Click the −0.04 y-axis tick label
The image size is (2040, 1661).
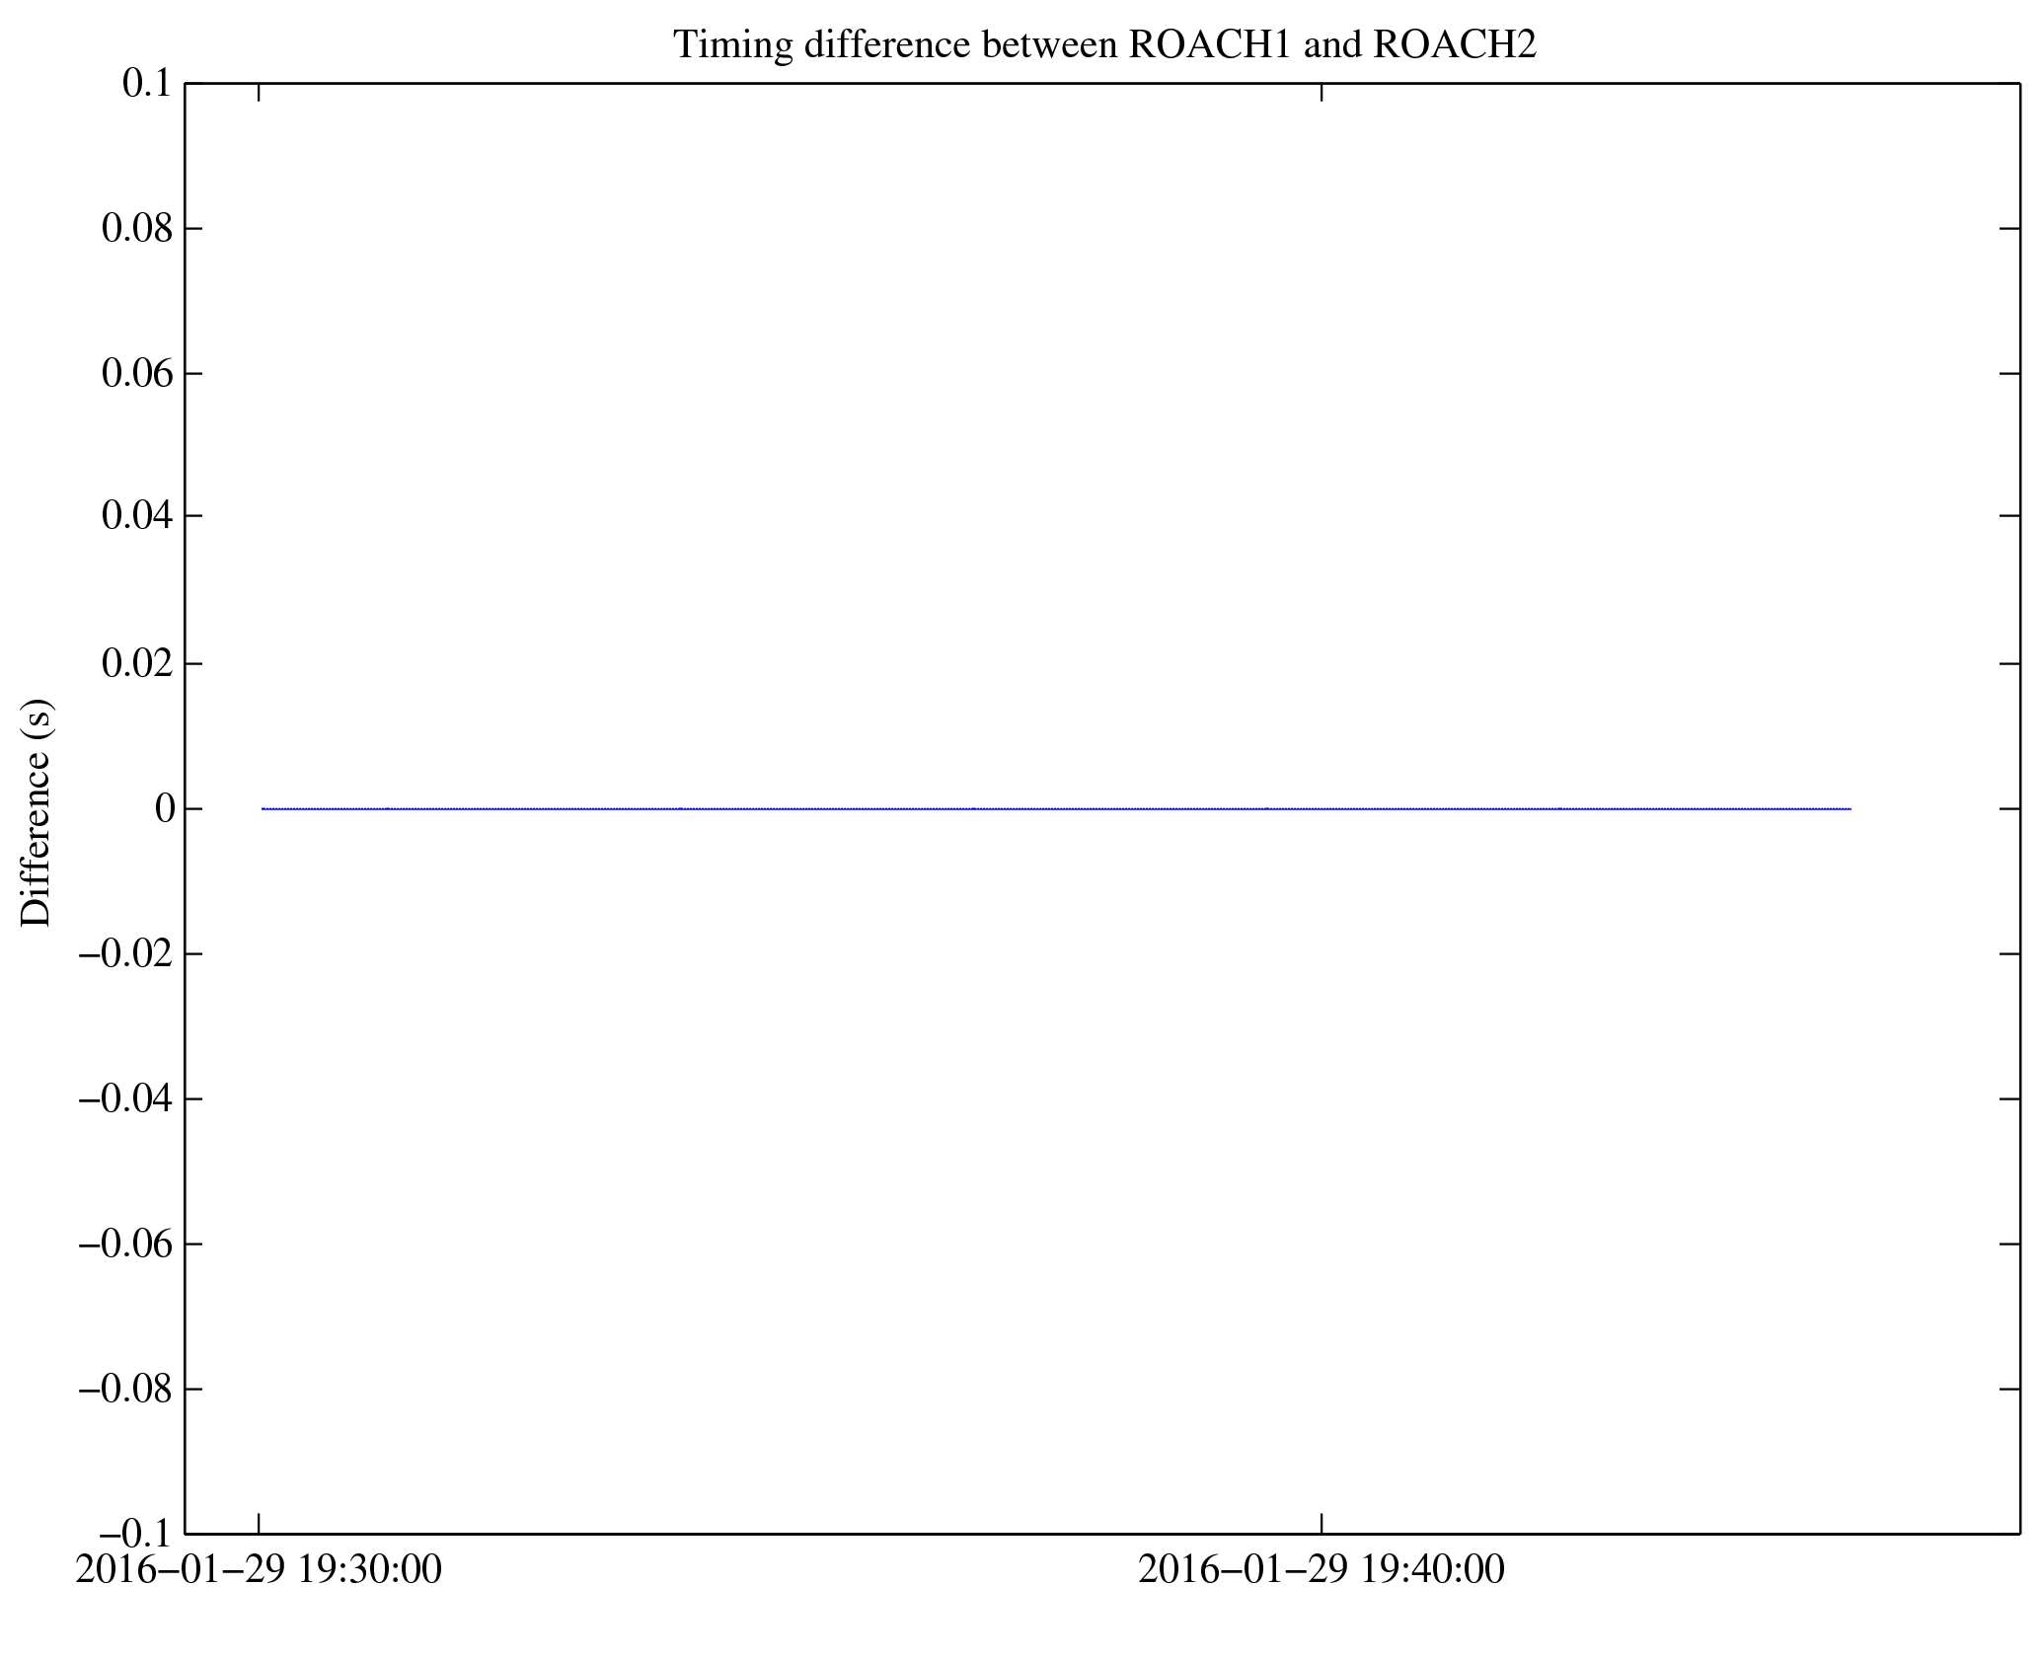126,1098
